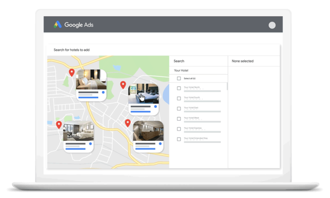
Task: Click the None selected panel header
Action: pyautogui.click(x=242, y=61)
